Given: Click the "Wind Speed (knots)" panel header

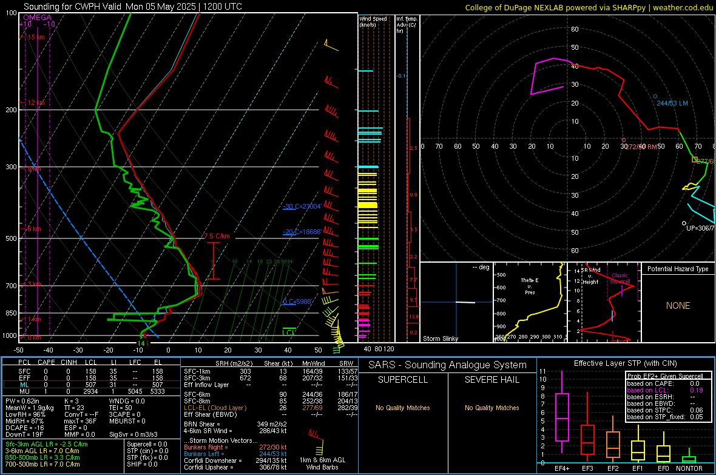Looking at the screenshot, I should pyautogui.click(x=373, y=21).
